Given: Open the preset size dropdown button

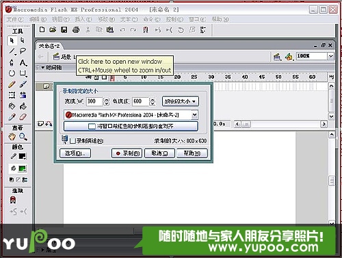Looking at the screenshot, I should click(x=181, y=101).
